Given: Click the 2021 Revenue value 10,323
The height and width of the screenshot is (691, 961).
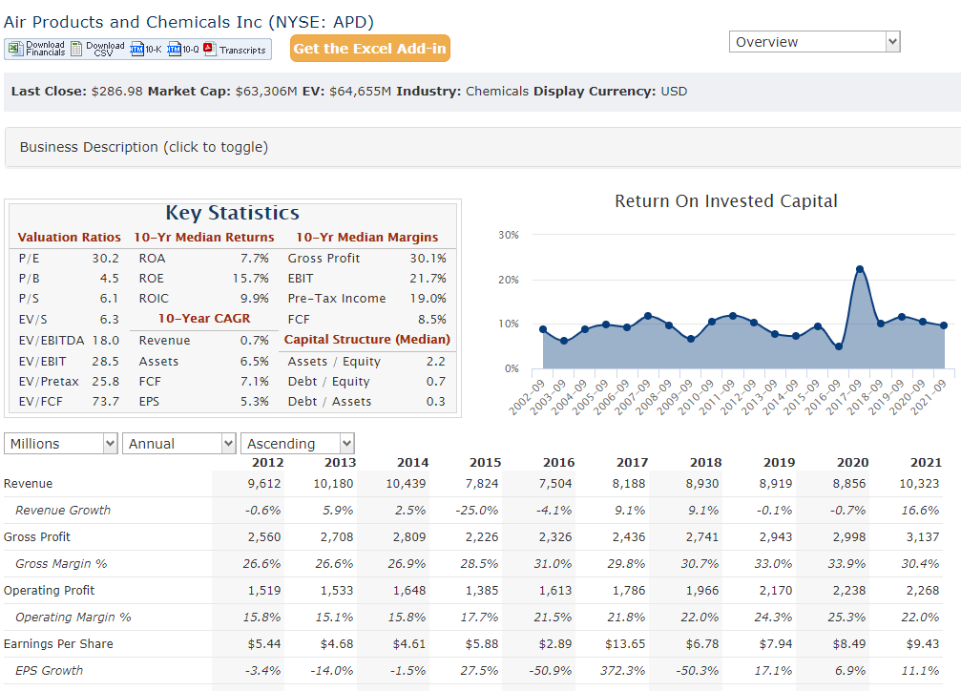Looking at the screenshot, I should (919, 484).
